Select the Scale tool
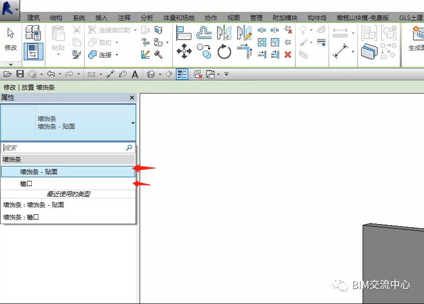 click(275, 42)
